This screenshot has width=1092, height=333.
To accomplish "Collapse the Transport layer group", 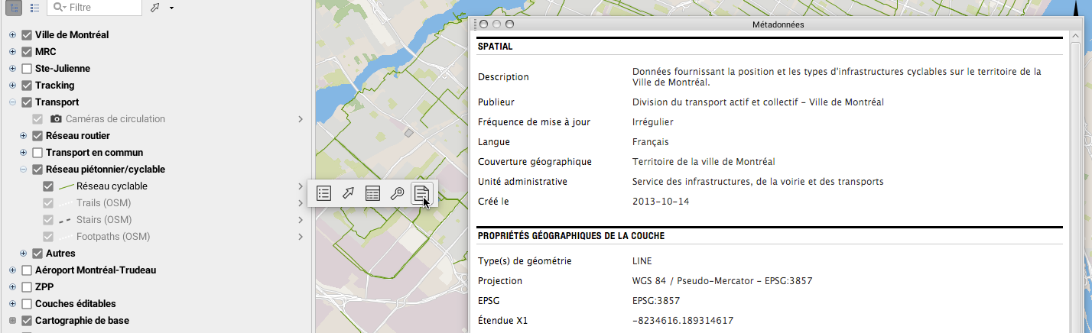I will (x=13, y=102).
